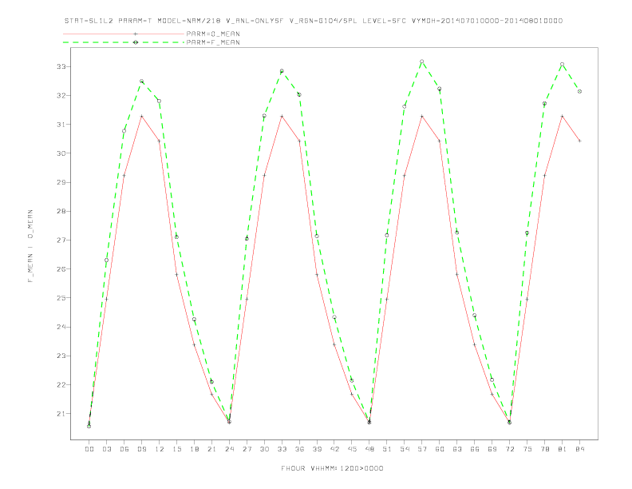
Task: Click x-axis forecast hour label 15
Action: pyautogui.click(x=176, y=449)
